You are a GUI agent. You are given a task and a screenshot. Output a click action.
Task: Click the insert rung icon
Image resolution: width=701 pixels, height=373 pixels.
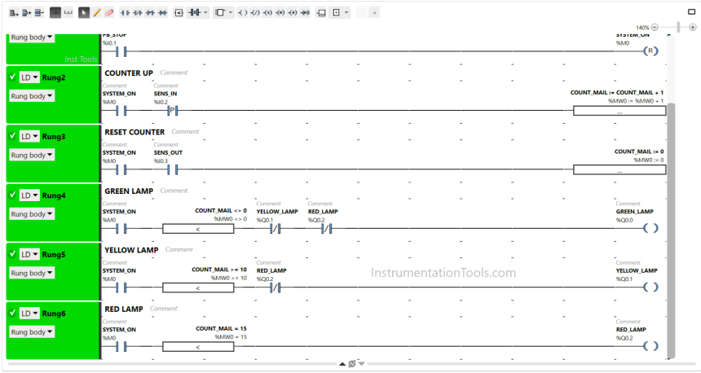(26, 13)
